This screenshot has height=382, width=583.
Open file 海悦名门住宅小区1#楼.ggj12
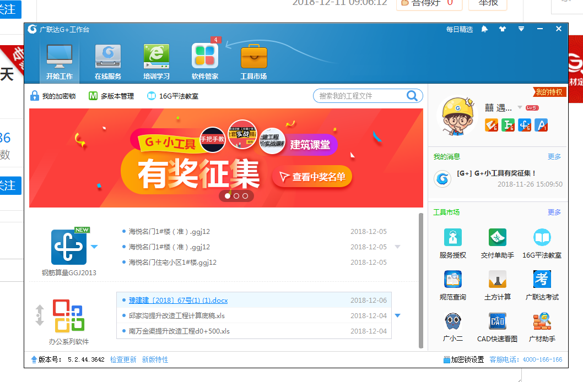tap(172, 262)
